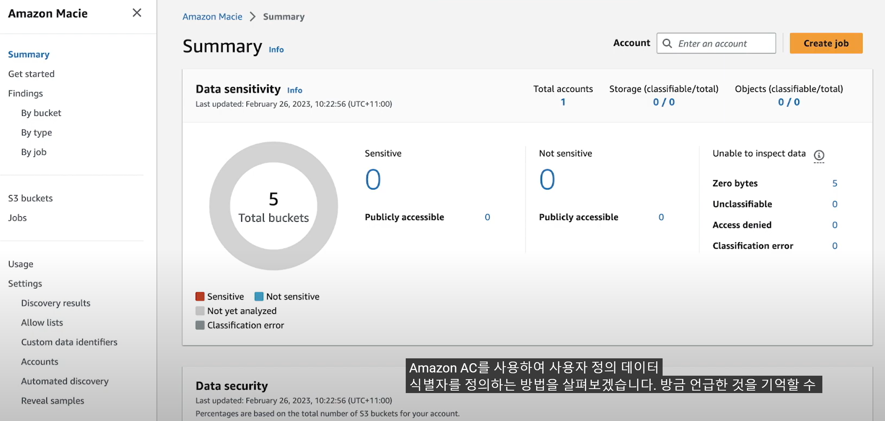Open Automated discovery settings
Image resolution: width=885 pixels, height=421 pixels.
[65, 381]
